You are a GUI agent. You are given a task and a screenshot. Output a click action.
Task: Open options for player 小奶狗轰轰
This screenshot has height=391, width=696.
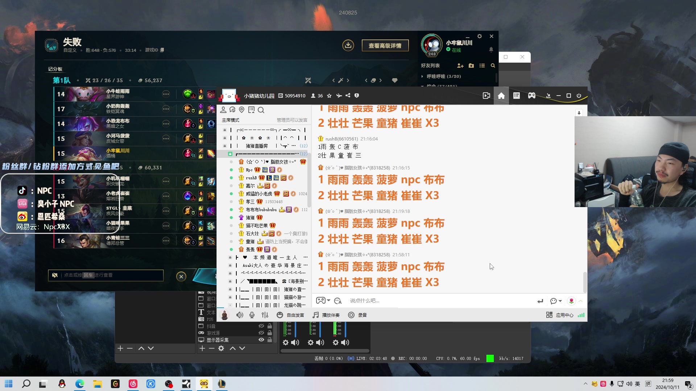166,109
